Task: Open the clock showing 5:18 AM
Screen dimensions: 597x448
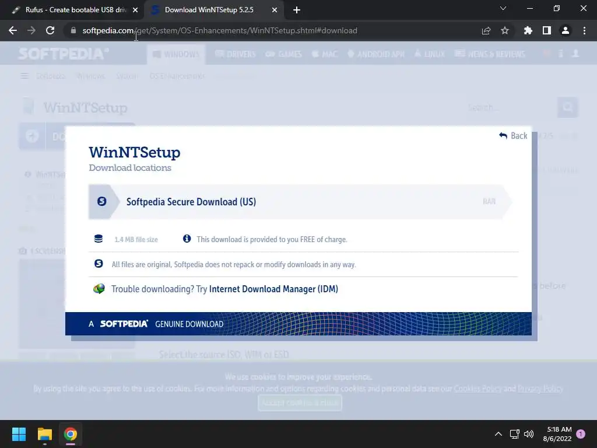Action: pyautogui.click(x=557, y=434)
